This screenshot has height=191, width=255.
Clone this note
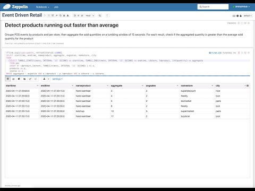pyautogui.click(x=61, y=15)
